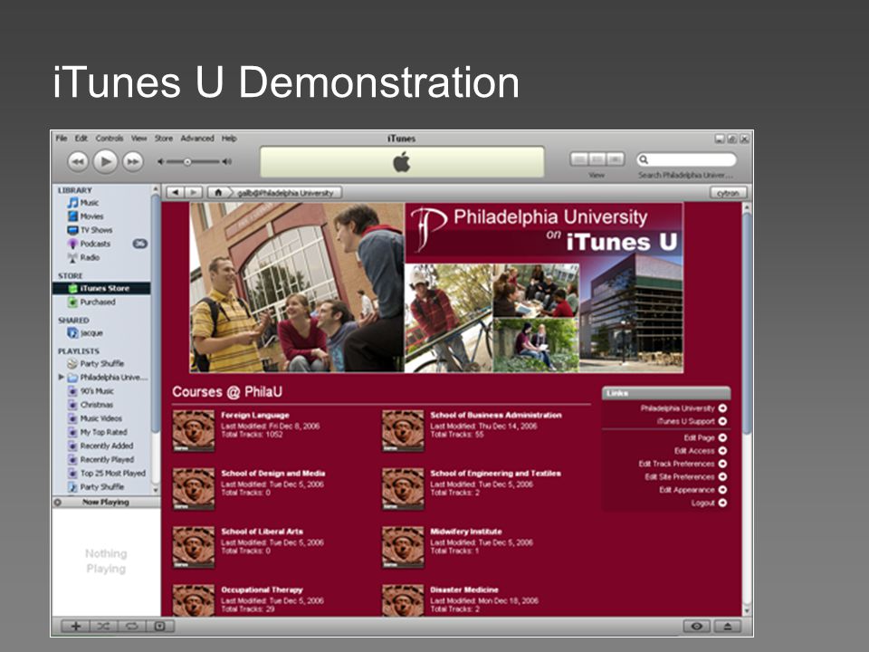Click the Edit Track Preferences arrow icon
This screenshot has width=869, height=652.
coord(722,464)
